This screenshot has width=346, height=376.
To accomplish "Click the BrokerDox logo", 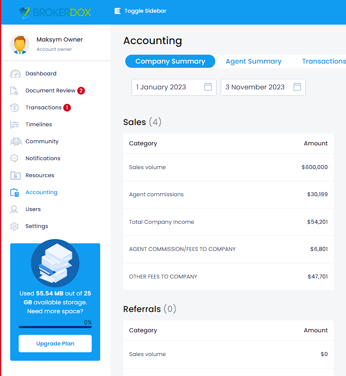I will point(55,12).
